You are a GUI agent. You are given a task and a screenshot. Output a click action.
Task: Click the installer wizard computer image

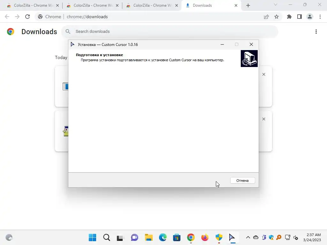coord(249,59)
